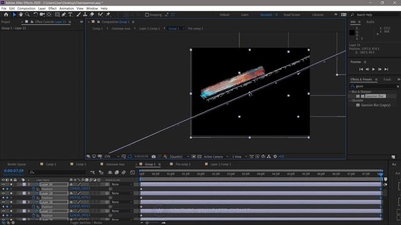The width and height of the screenshot is (401, 225).
Task: Select the Pan Behind anchor point tool
Action: [x=49, y=15]
